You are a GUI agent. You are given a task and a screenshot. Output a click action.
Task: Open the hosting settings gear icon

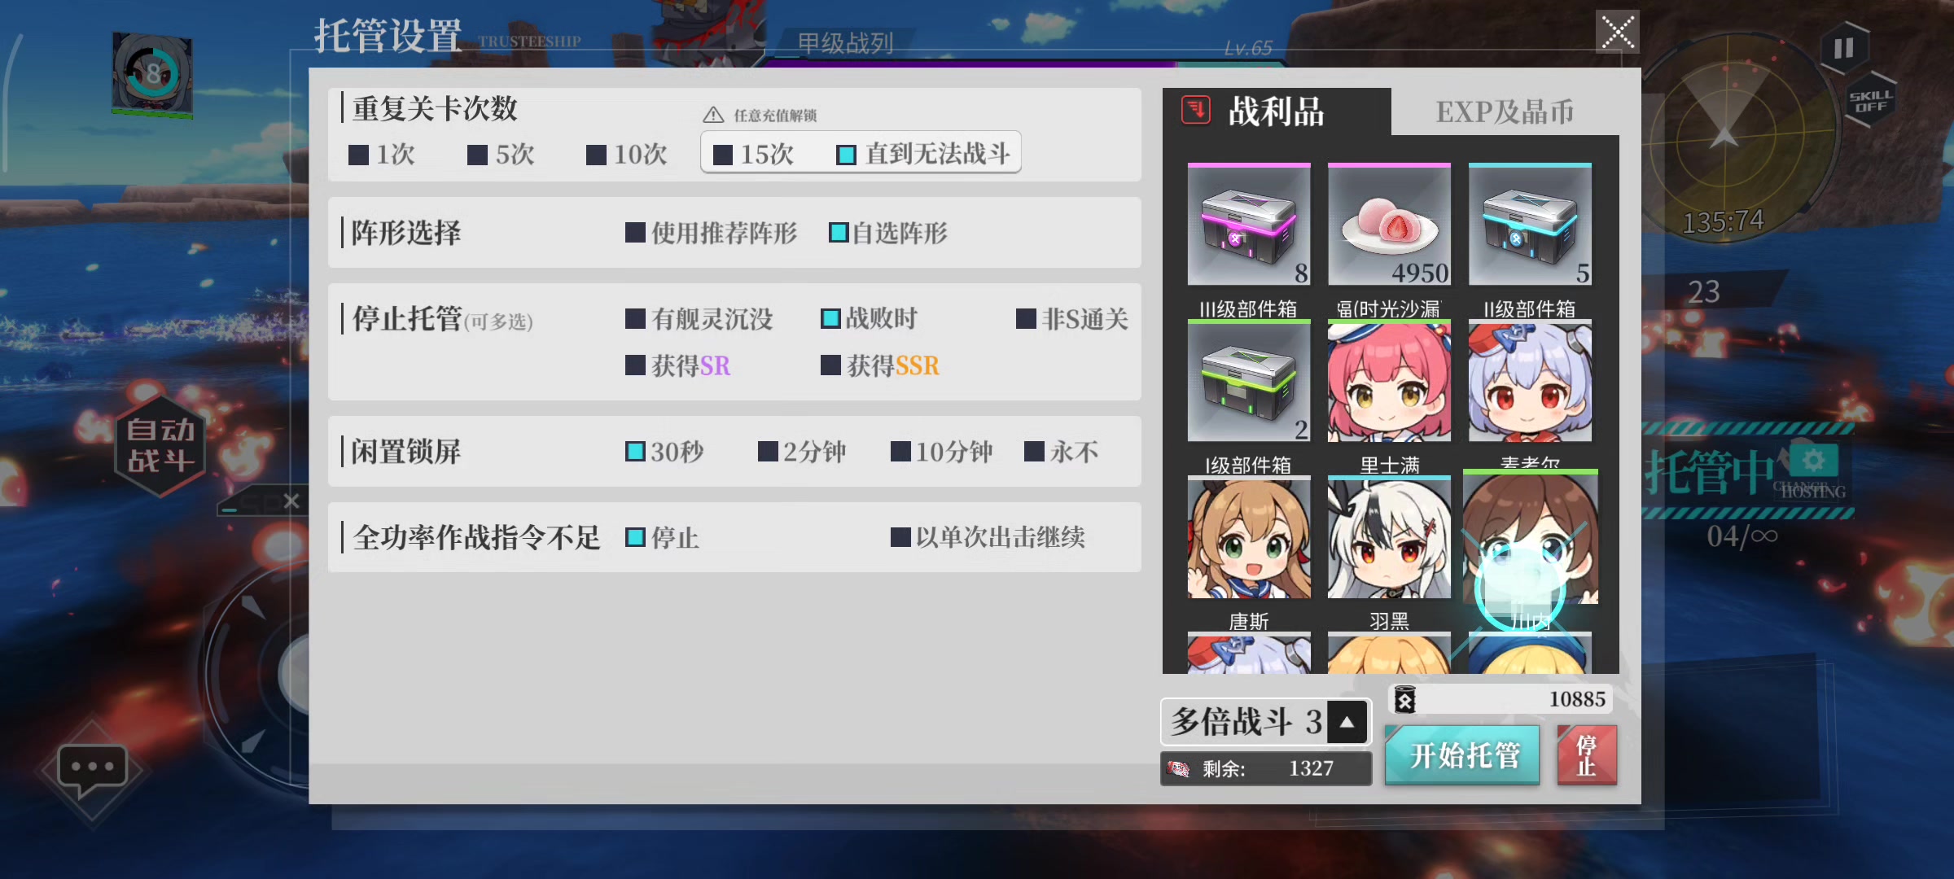[x=1813, y=461]
